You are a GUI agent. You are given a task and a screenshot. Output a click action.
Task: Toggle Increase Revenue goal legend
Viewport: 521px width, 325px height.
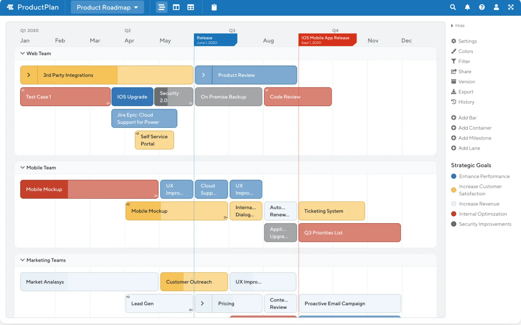[475, 204]
